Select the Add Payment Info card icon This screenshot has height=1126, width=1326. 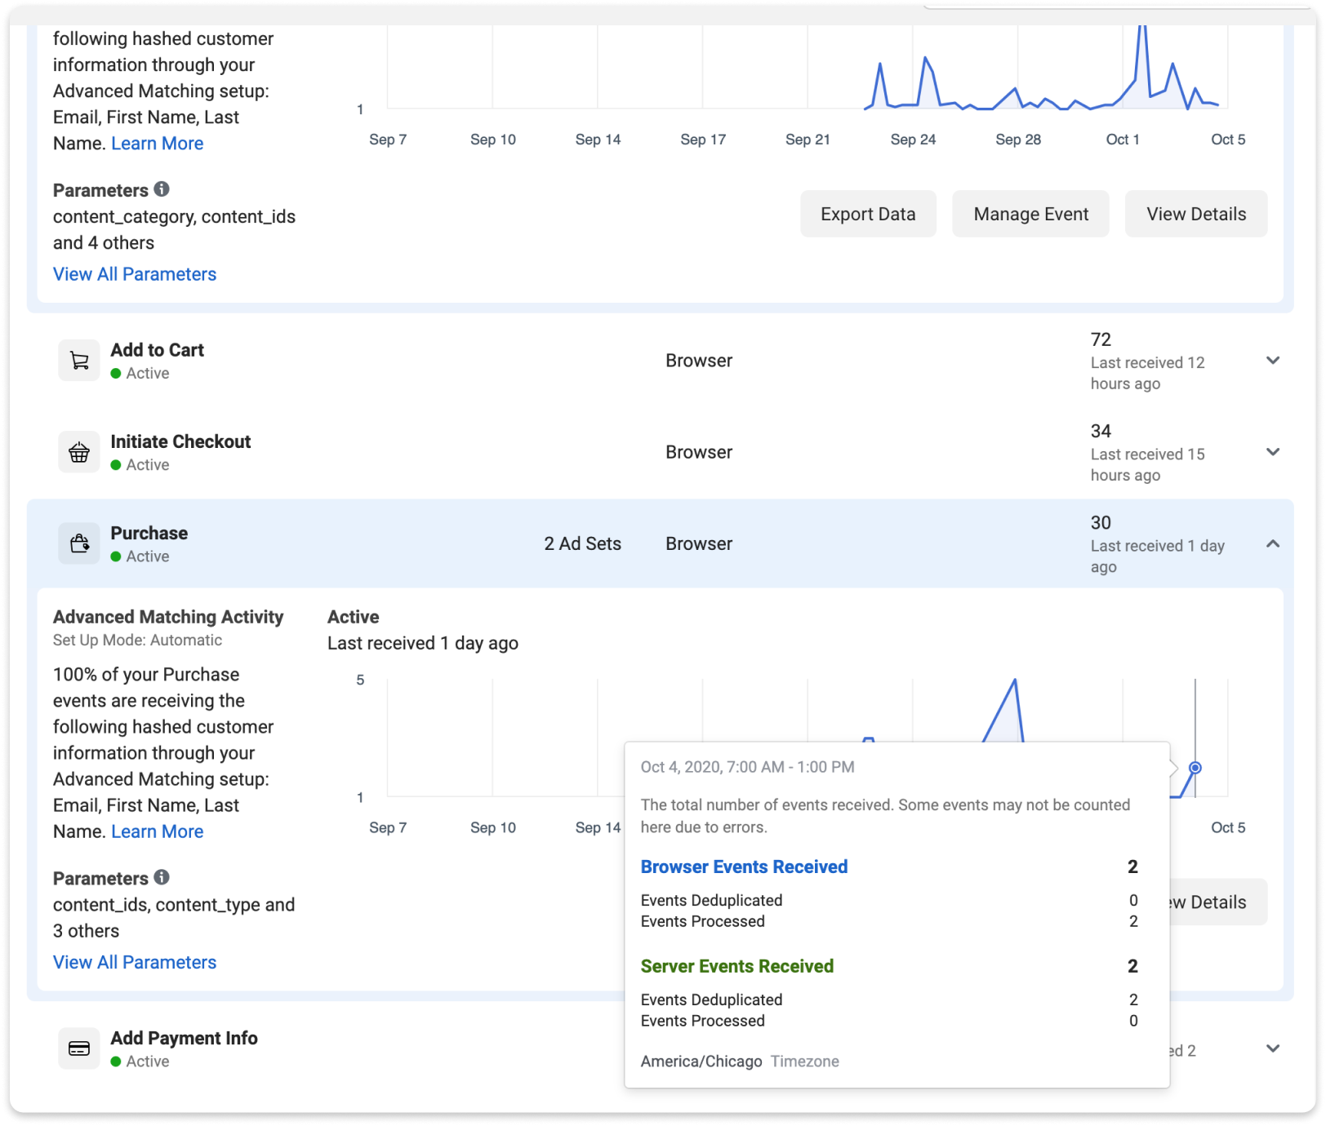78,1048
